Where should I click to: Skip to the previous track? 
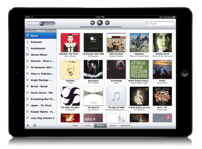92,23
